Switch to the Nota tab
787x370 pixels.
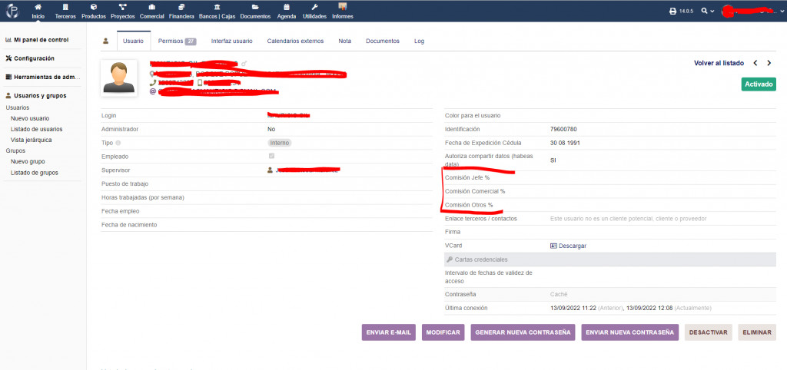tap(345, 41)
